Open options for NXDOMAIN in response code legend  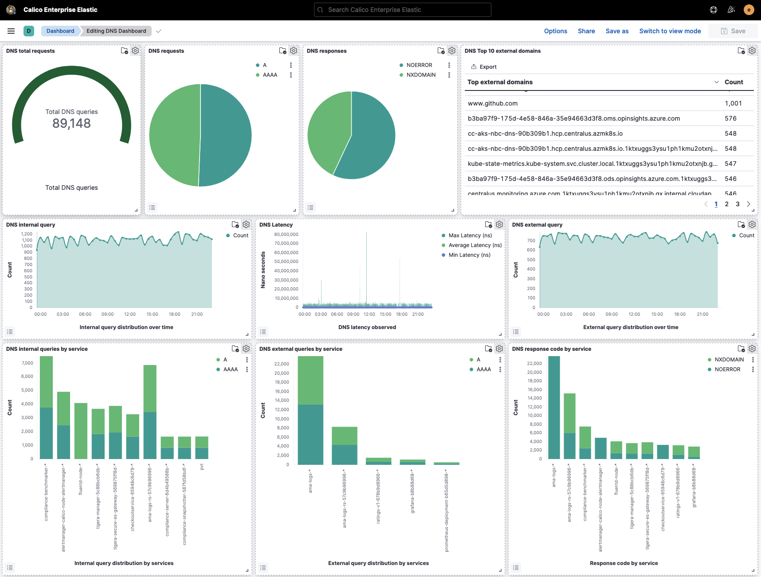[753, 360]
